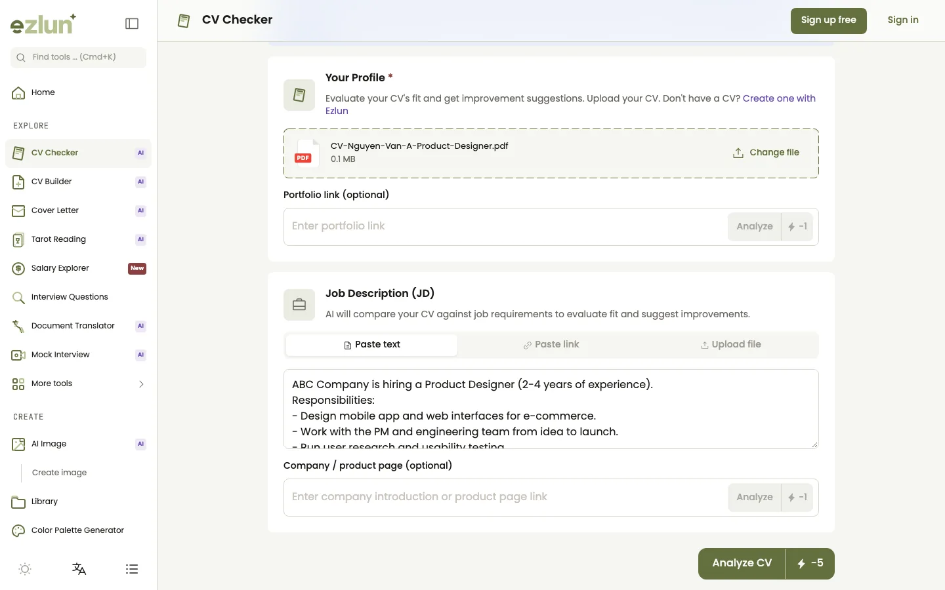The height and width of the screenshot is (590, 945).
Task: Select the Paste text tab
Action: [x=372, y=345]
